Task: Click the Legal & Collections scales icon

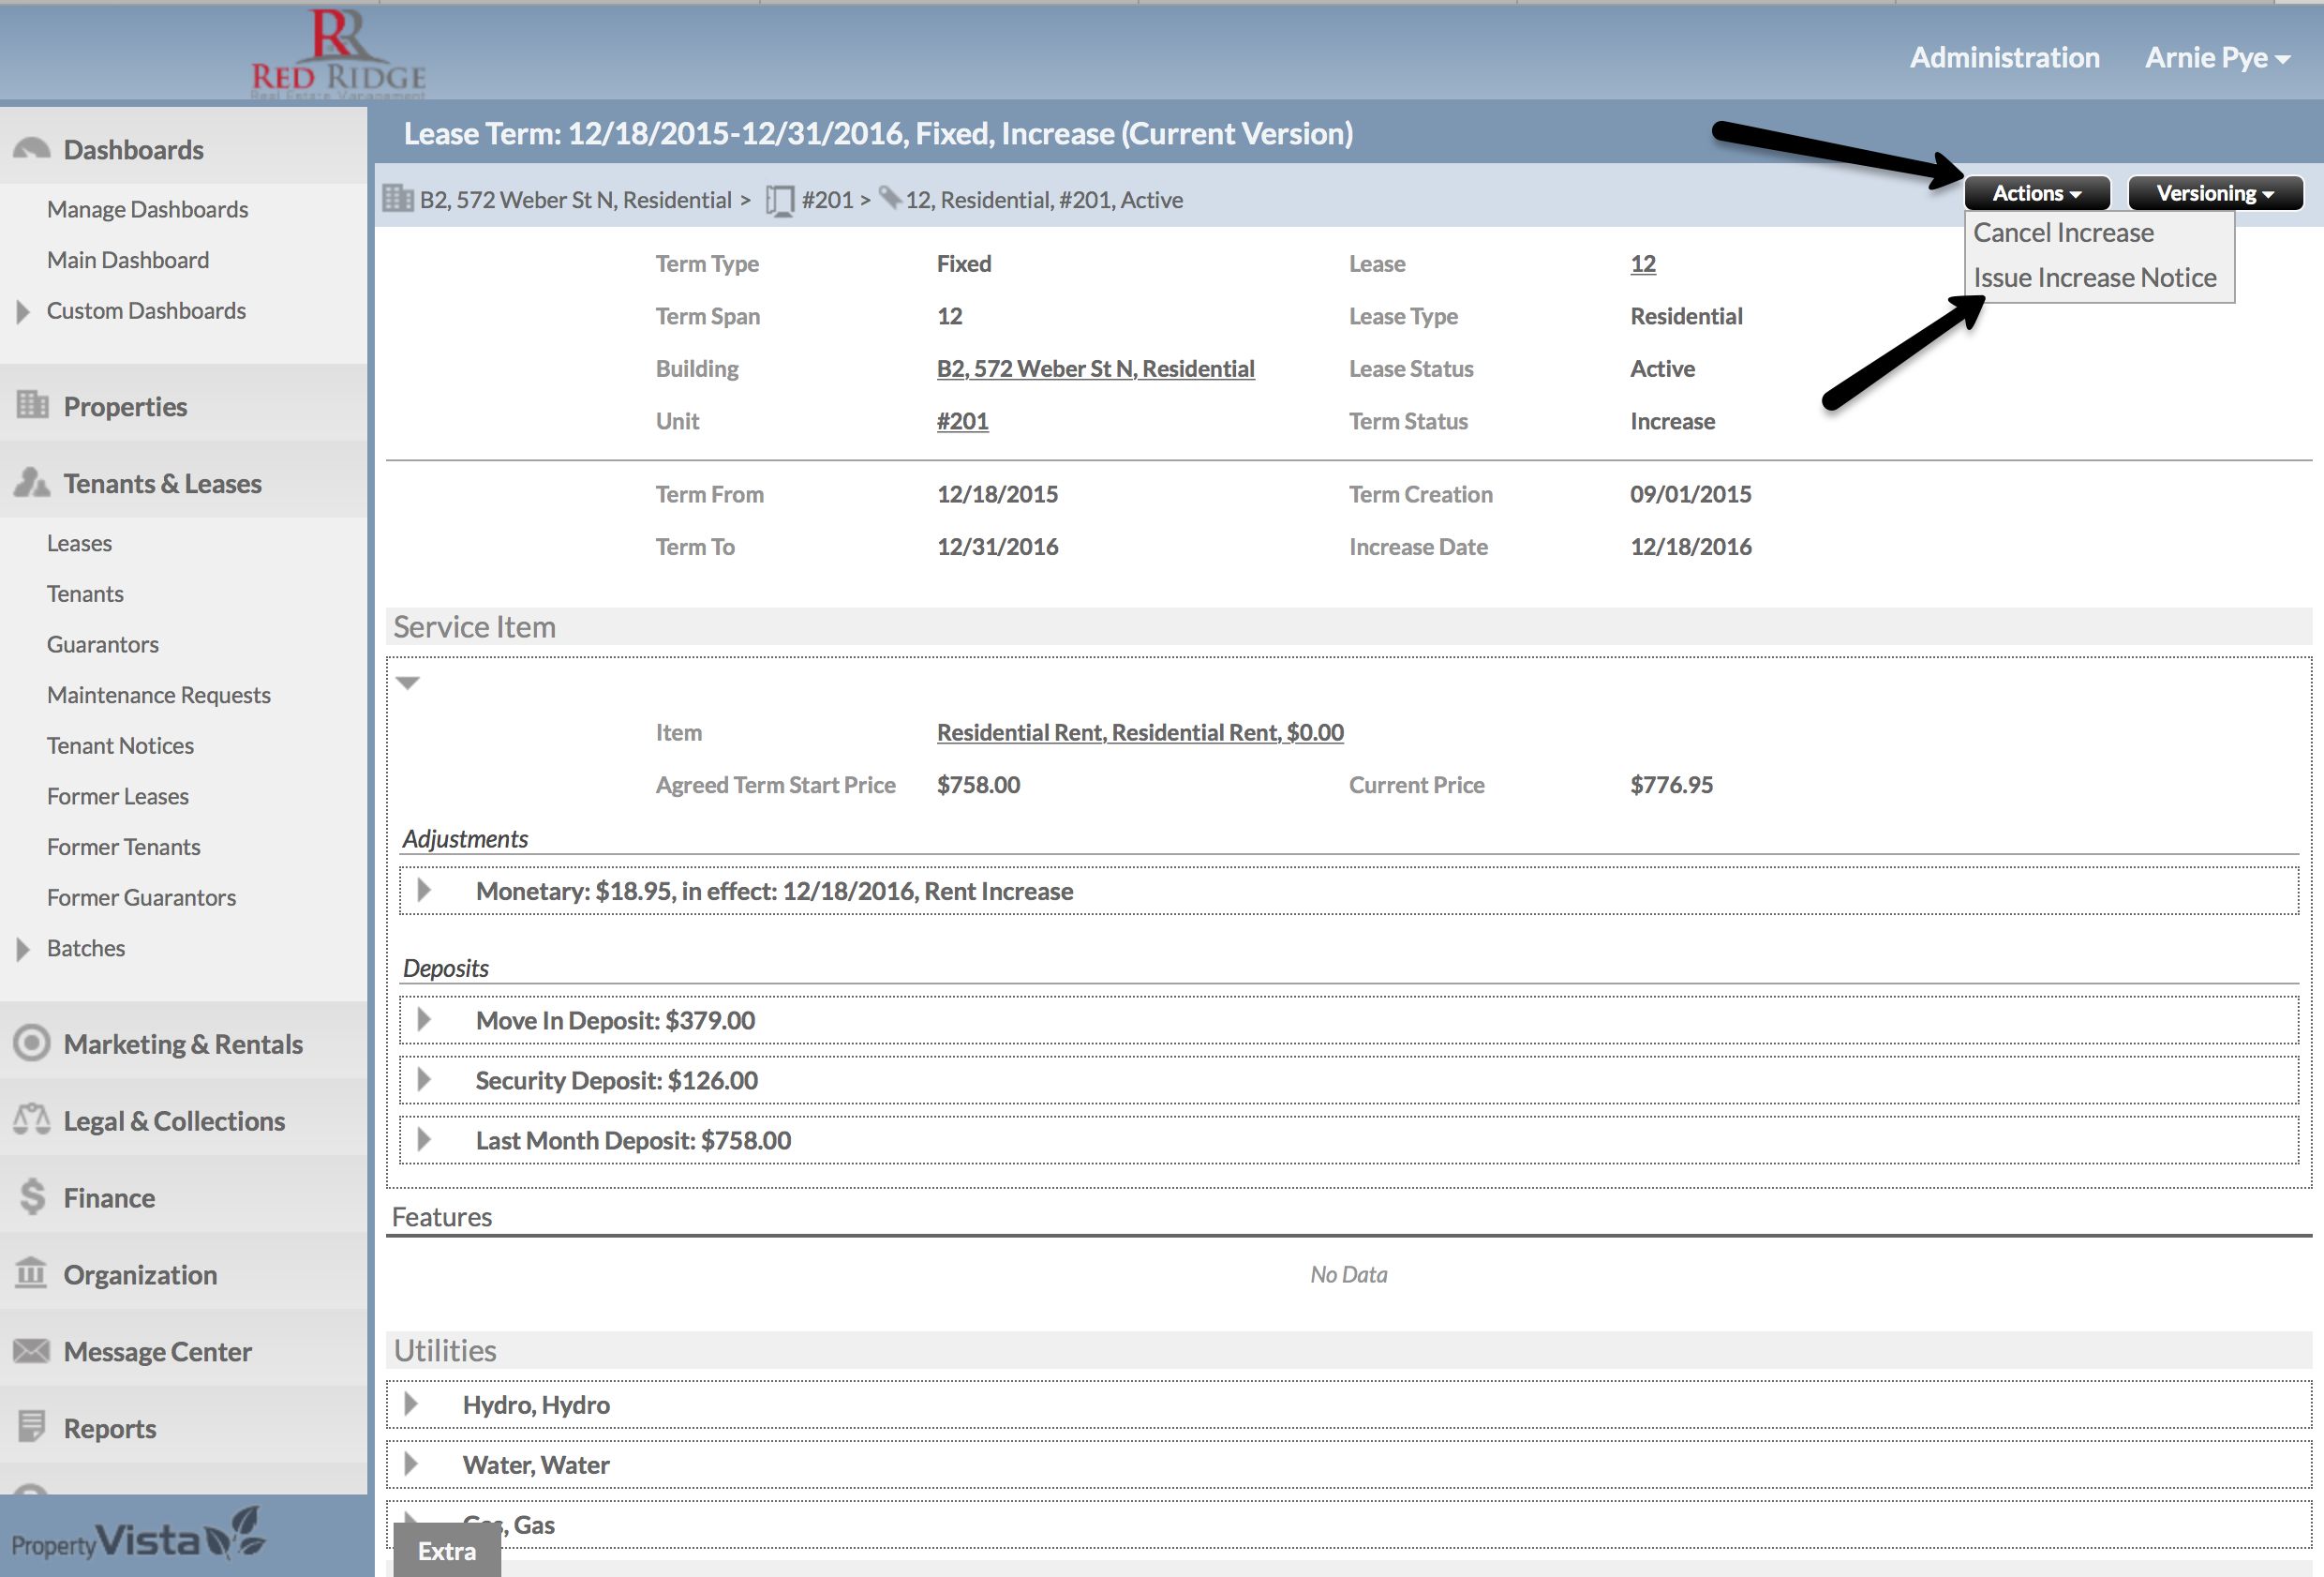Action: click(31, 1119)
